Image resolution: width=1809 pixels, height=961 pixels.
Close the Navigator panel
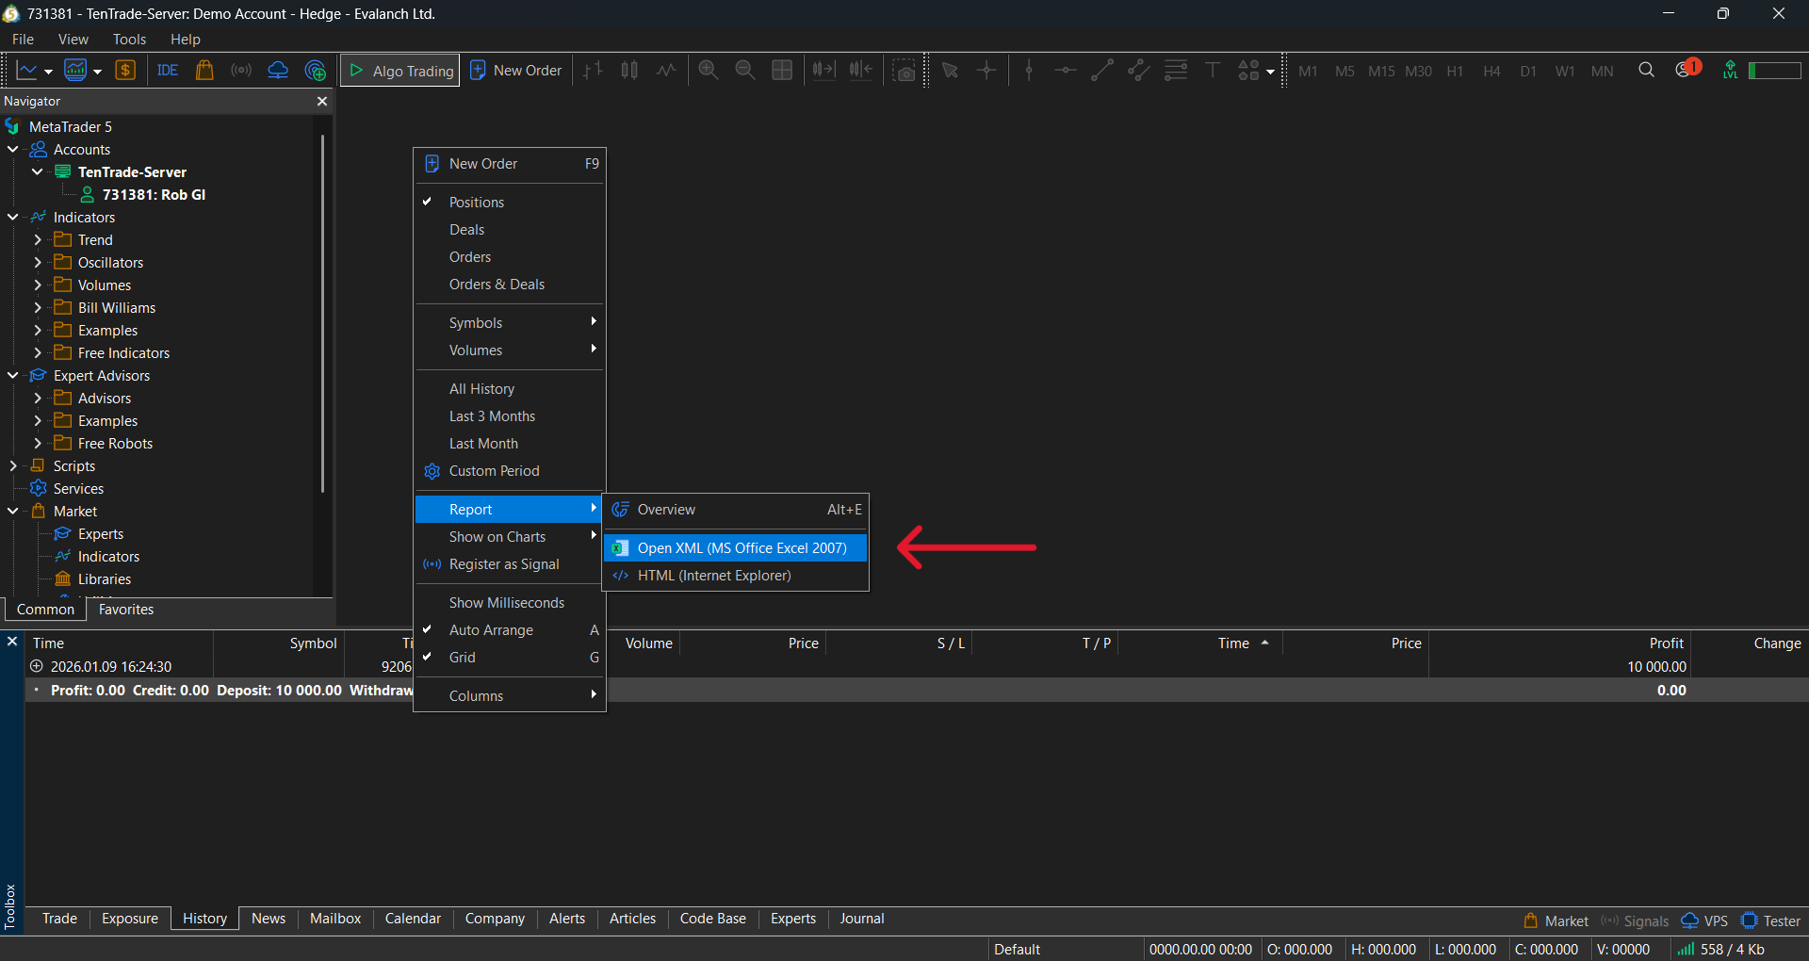(322, 101)
